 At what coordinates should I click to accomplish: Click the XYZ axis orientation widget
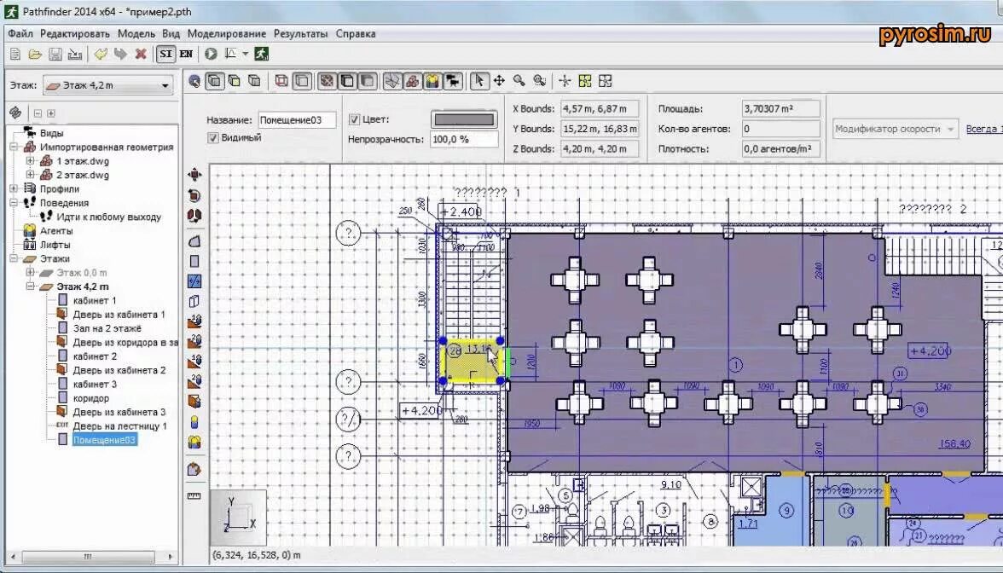238,517
